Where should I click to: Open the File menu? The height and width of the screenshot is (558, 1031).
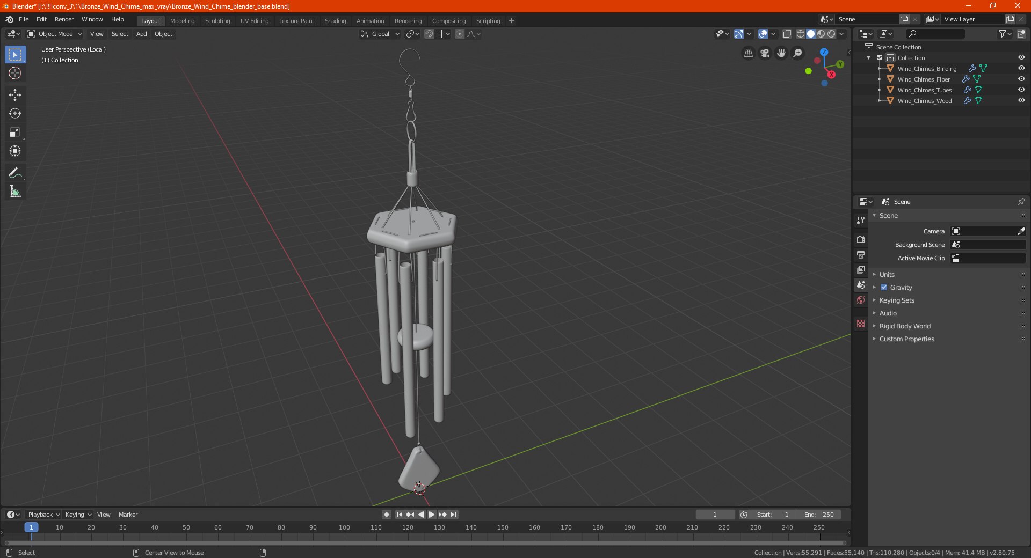pos(24,19)
